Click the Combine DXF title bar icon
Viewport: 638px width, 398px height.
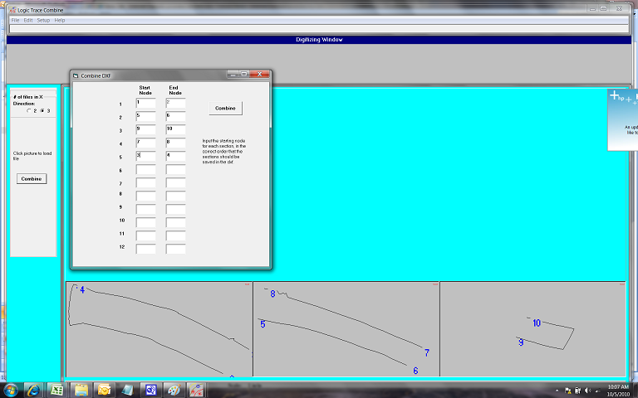(76, 76)
